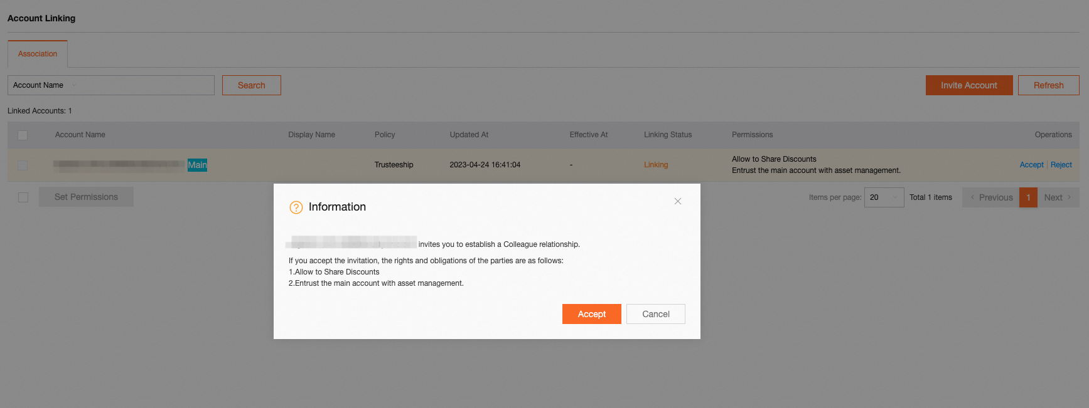Toggle checkbox beside Set Permissions
The width and height of the screenshot is (1089, 408).
(x=23, y=197)
